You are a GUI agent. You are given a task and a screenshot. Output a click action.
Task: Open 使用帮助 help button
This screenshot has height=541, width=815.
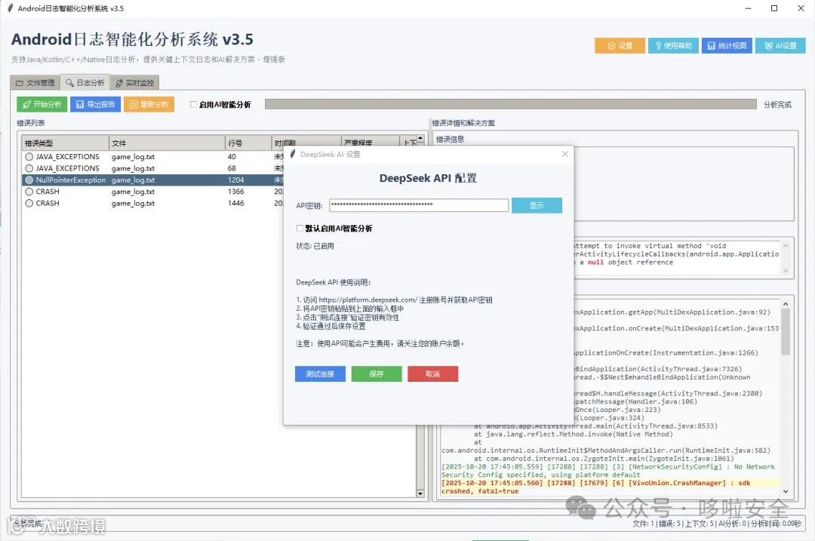tap(673, 46)
